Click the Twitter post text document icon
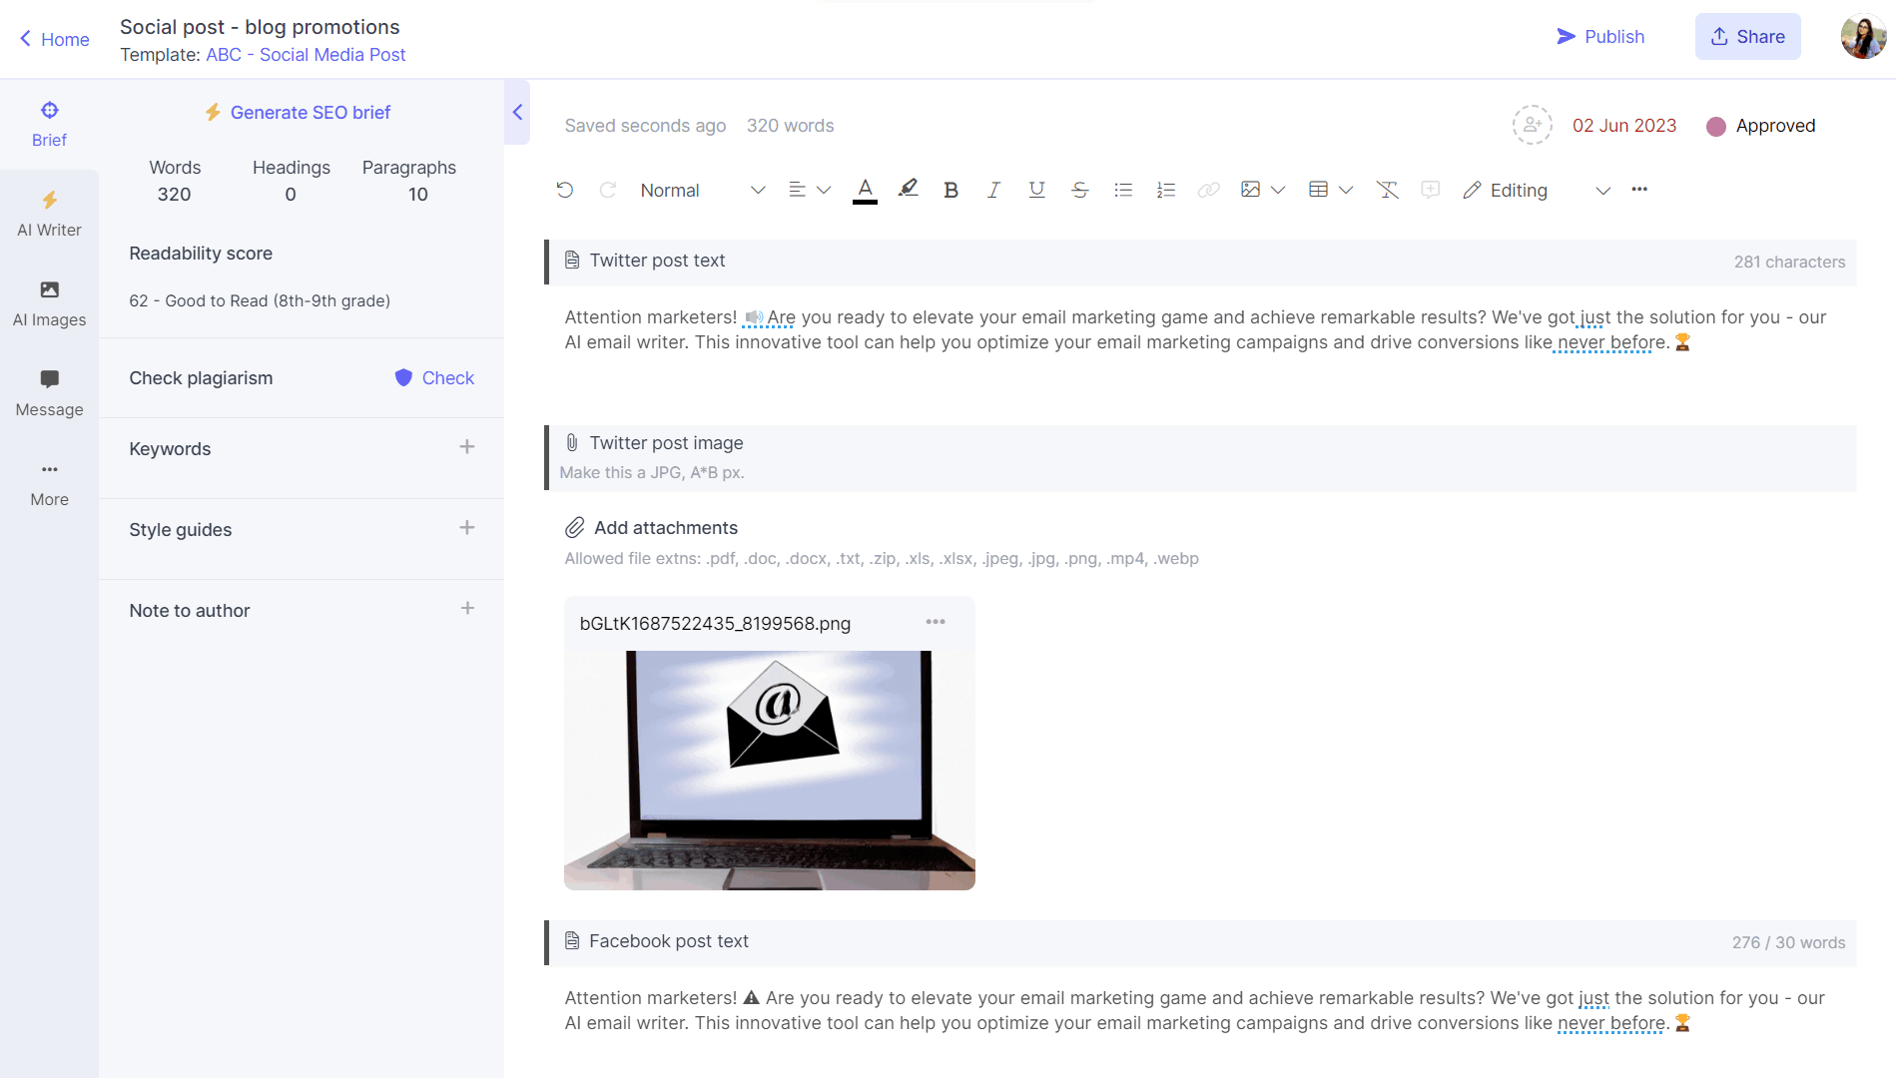Viewport: 1896px width, 1078px height. point(572,261)
